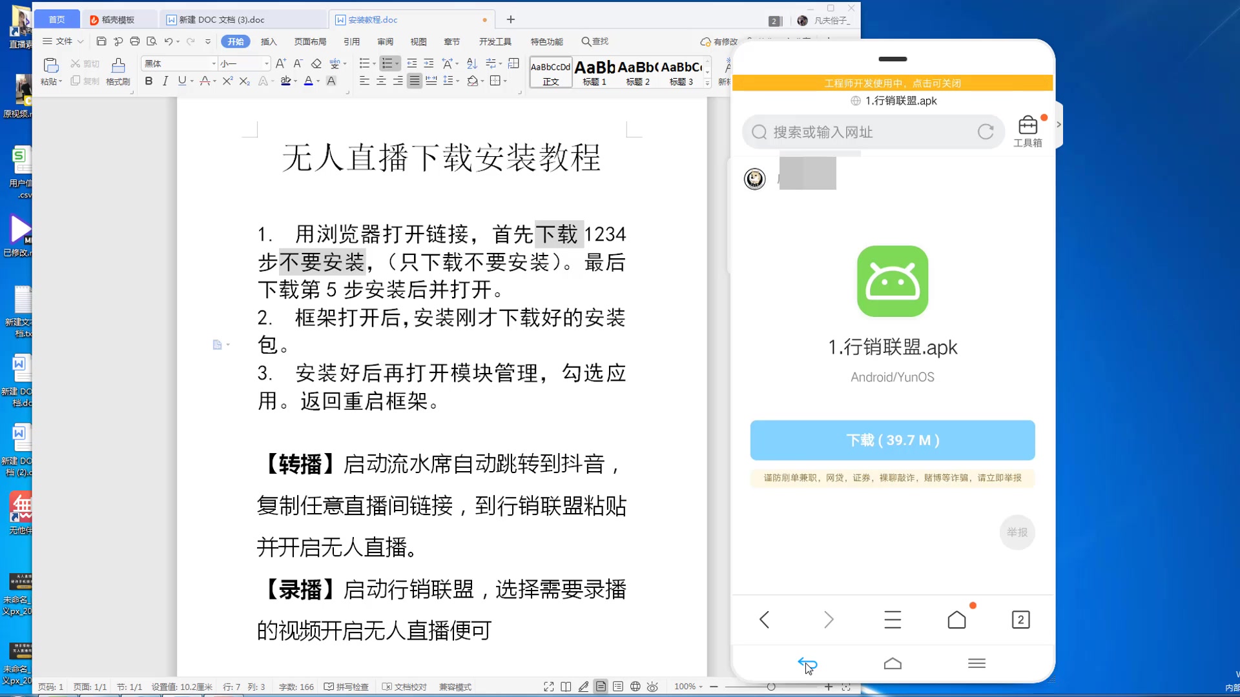The image size is (1240, 697).
Task: Center-align the paragraph text
Action: click(381, 81)
